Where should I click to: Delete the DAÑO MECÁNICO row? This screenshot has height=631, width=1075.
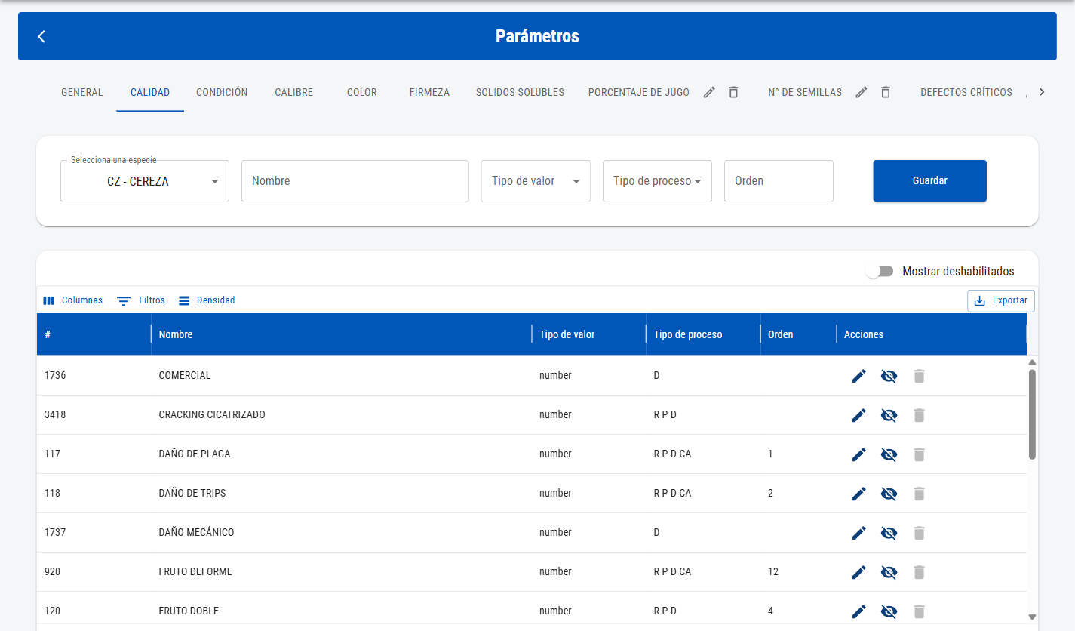click(x=919, y=533)
